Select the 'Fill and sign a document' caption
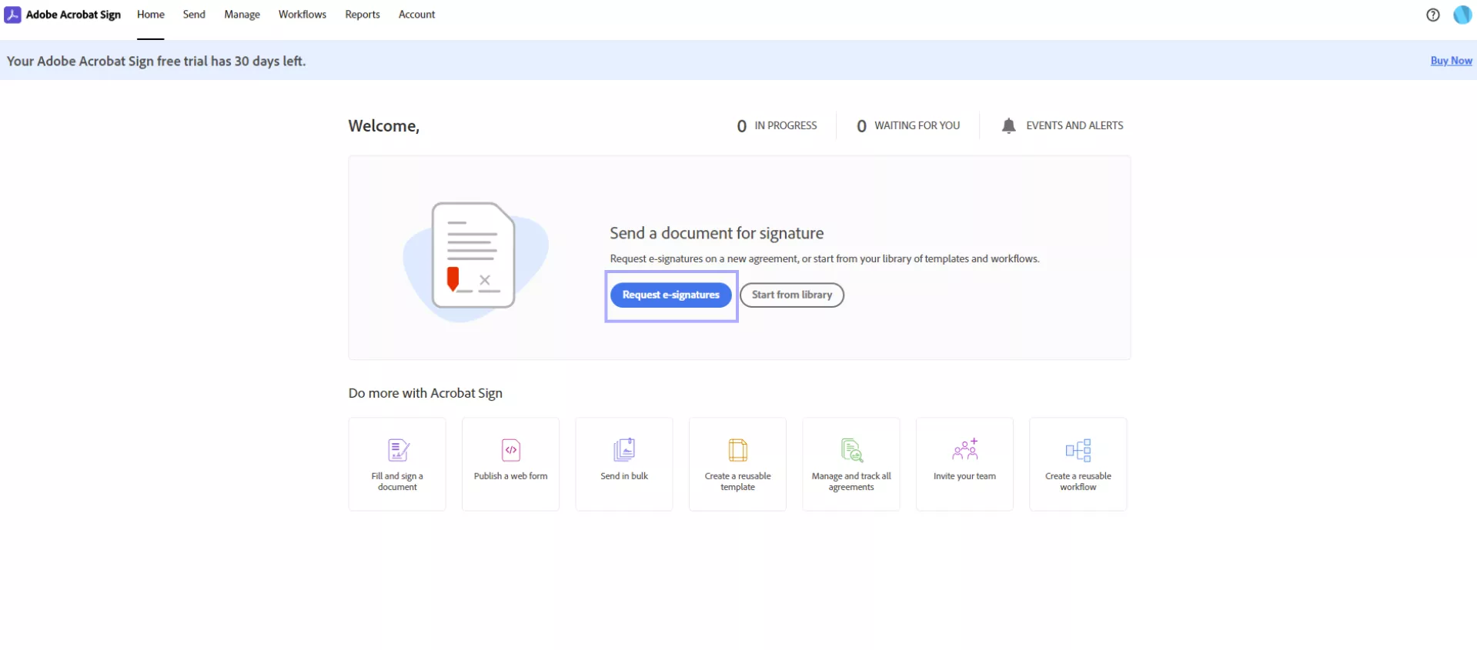The width and height of the screenshot is (1477, 650). (397, 482)
